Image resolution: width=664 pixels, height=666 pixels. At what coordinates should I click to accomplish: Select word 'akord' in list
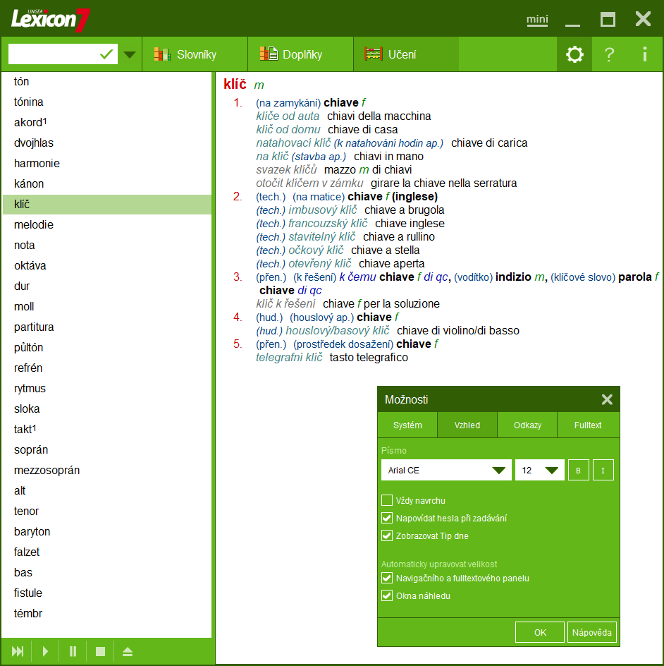click(x=107, y=122)
